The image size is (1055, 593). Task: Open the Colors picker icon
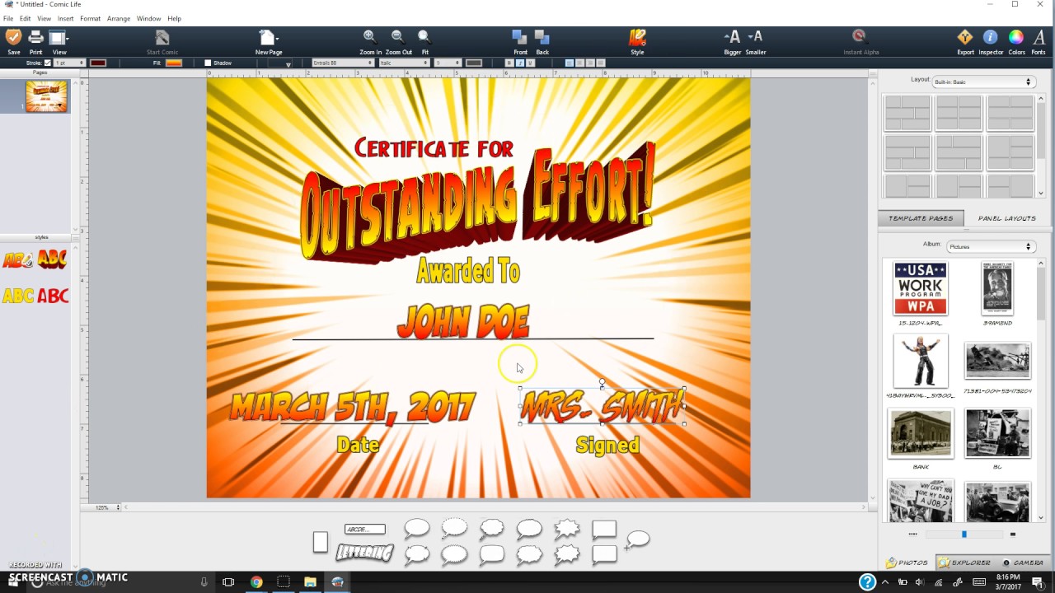point(1016,38)
